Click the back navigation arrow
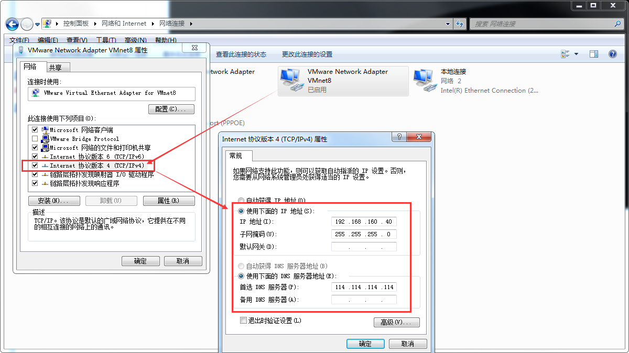Image resolution: width=629 pixels, height=353 pixels. coord(12,24)
